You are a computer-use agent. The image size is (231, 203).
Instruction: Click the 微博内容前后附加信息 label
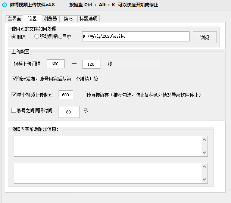click(35, 129)
